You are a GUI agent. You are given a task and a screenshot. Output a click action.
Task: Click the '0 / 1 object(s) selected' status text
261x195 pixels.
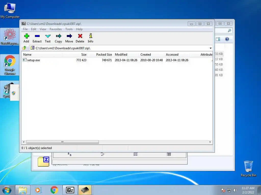[x=37, y=148]
